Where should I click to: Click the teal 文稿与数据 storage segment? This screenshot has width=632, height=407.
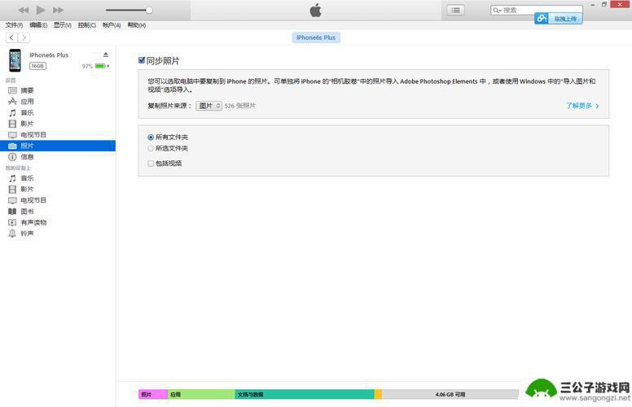305,395
